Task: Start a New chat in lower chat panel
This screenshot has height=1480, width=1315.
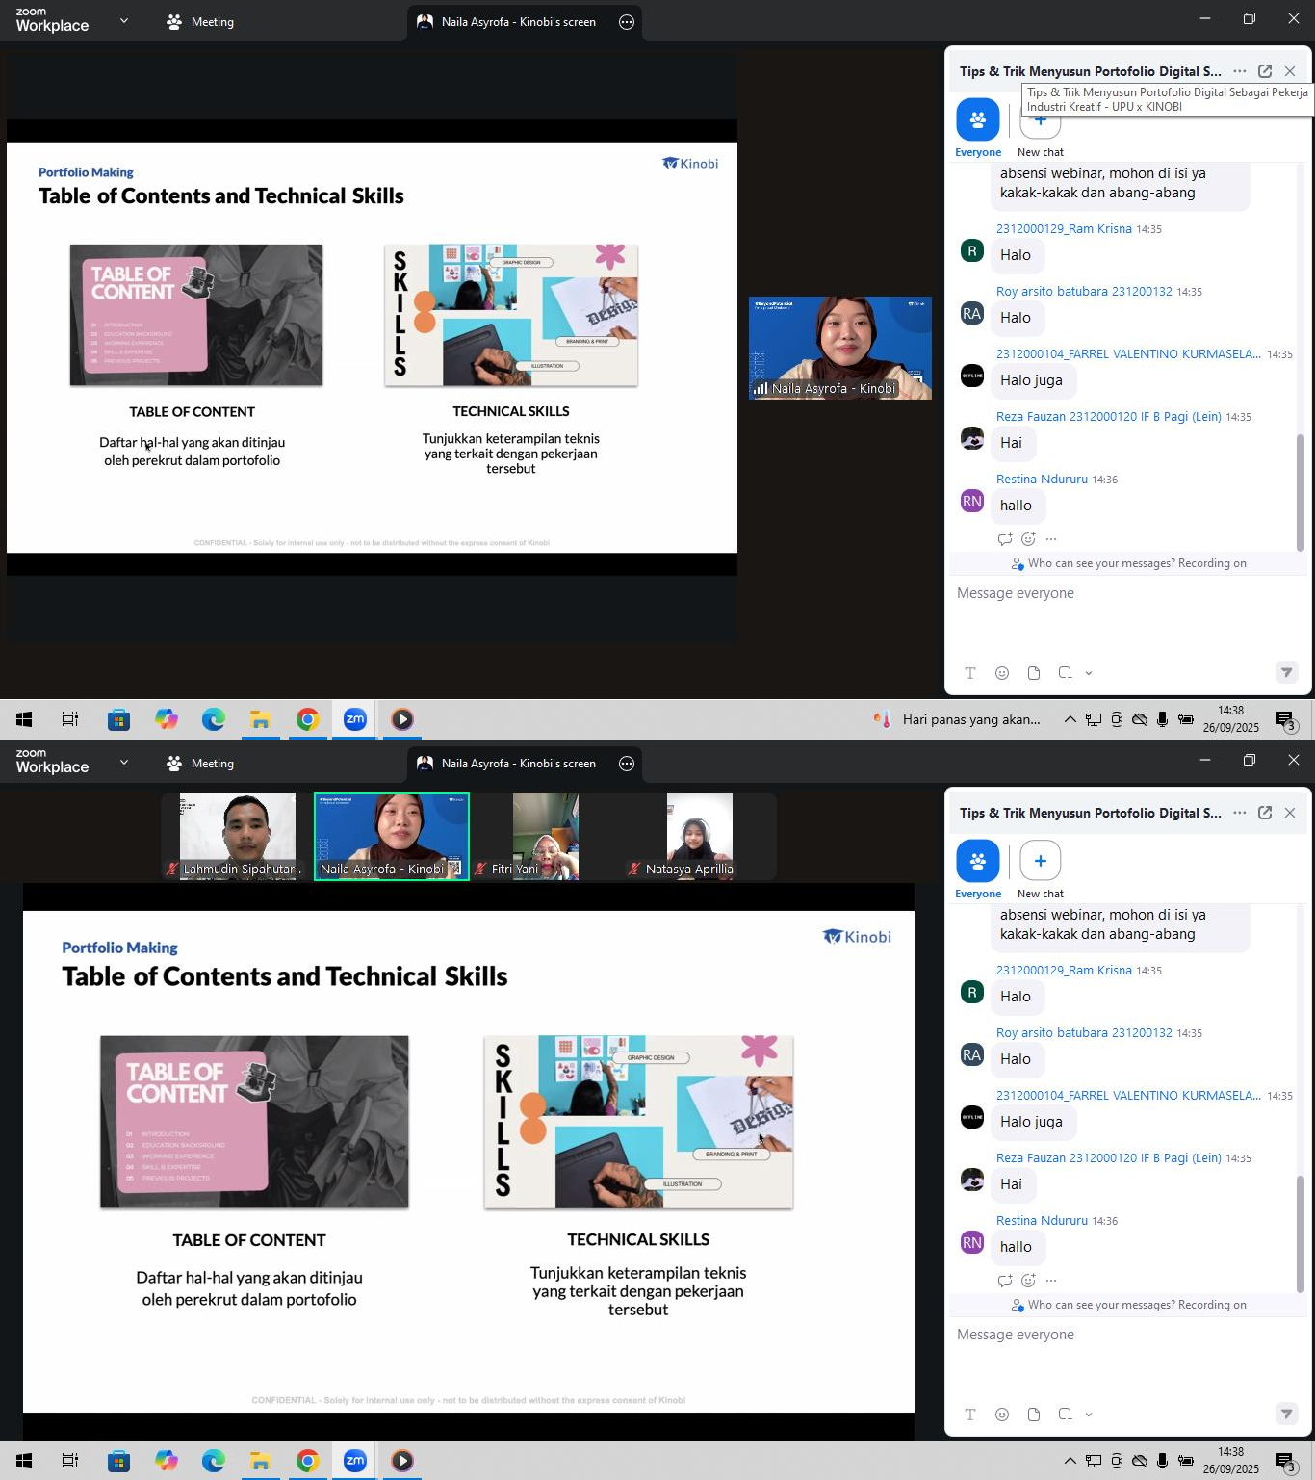Action: point(1040,861)
